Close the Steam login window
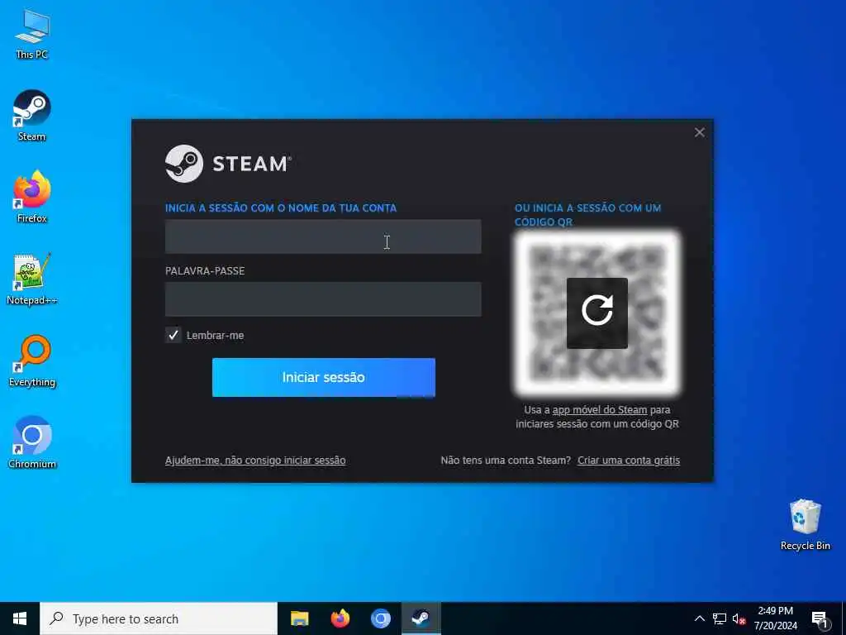This screenshot has width=846, height=635. pos(699,132)
